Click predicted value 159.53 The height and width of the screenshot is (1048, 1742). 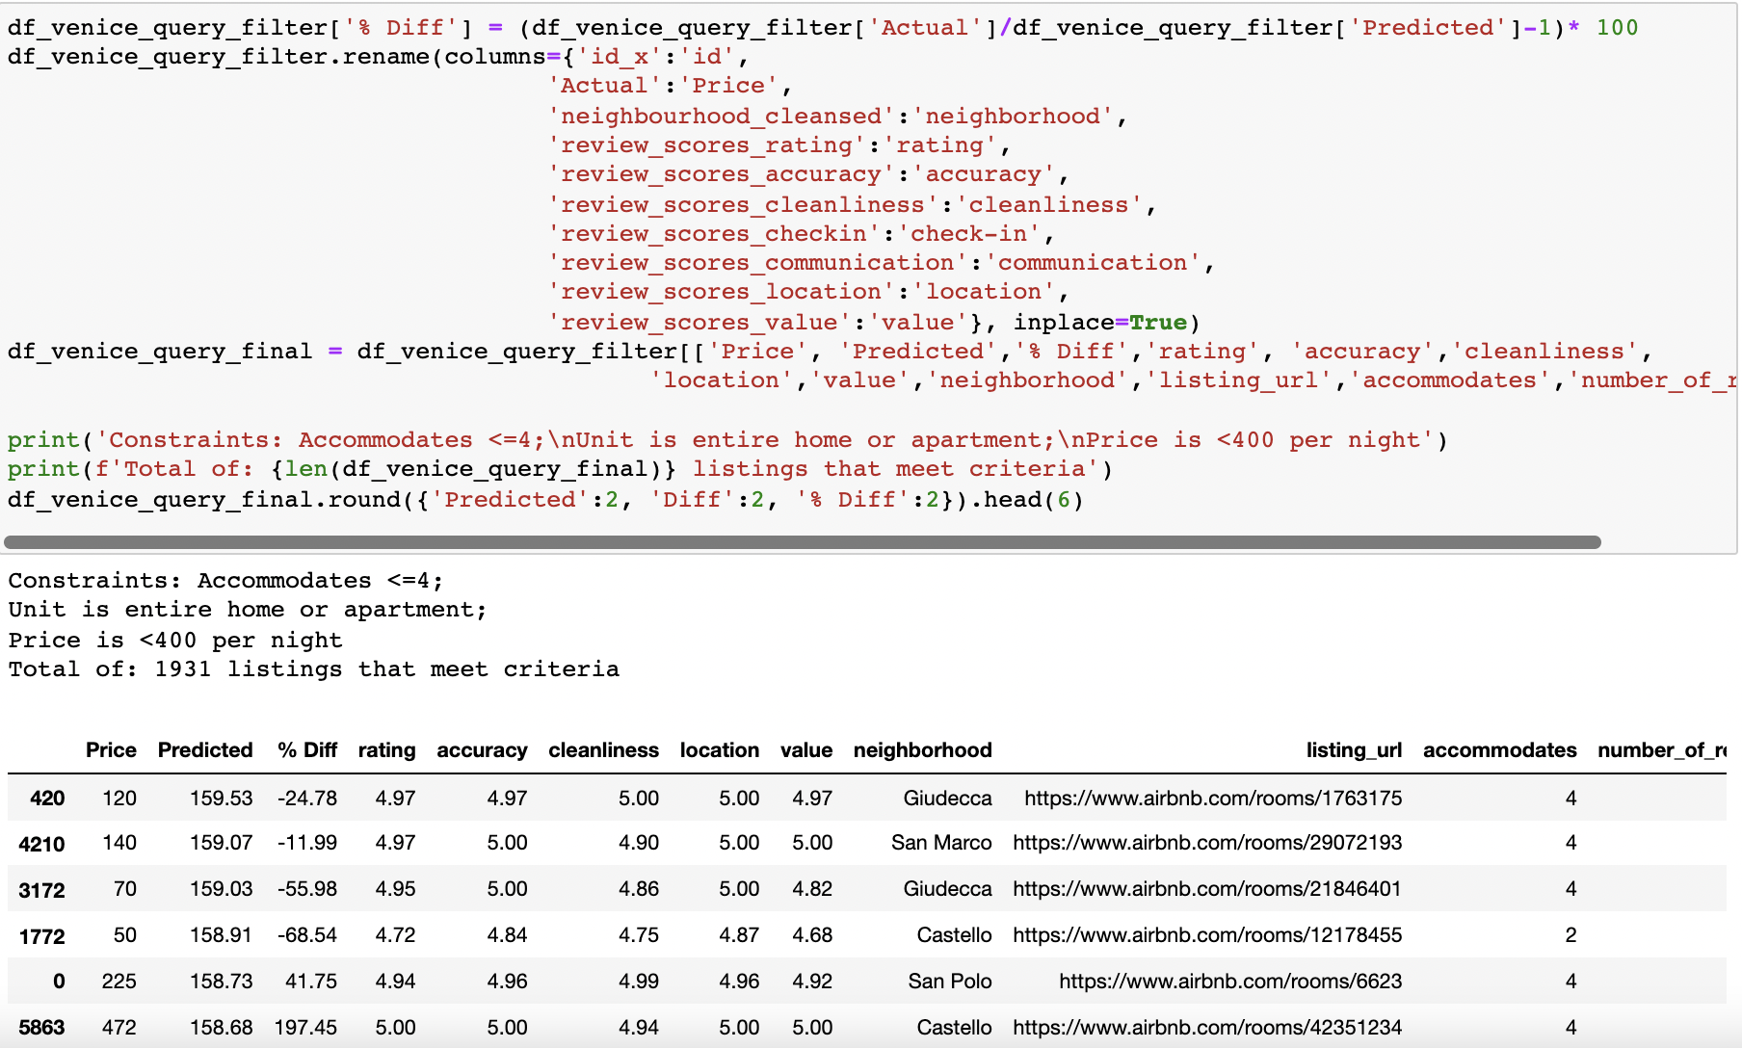pyautogui.click(x=221, y=798)
